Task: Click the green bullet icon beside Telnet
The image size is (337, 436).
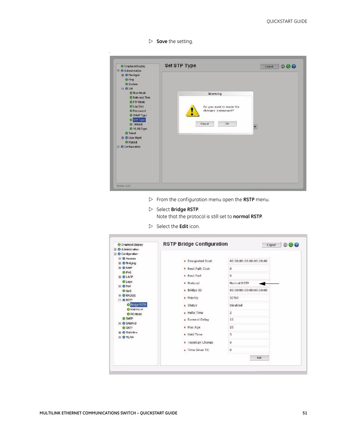Action: pyautogui.click(x=126, y=133)
